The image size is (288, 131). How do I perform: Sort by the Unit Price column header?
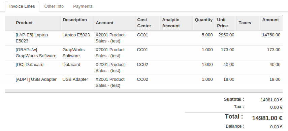point(226,23)
